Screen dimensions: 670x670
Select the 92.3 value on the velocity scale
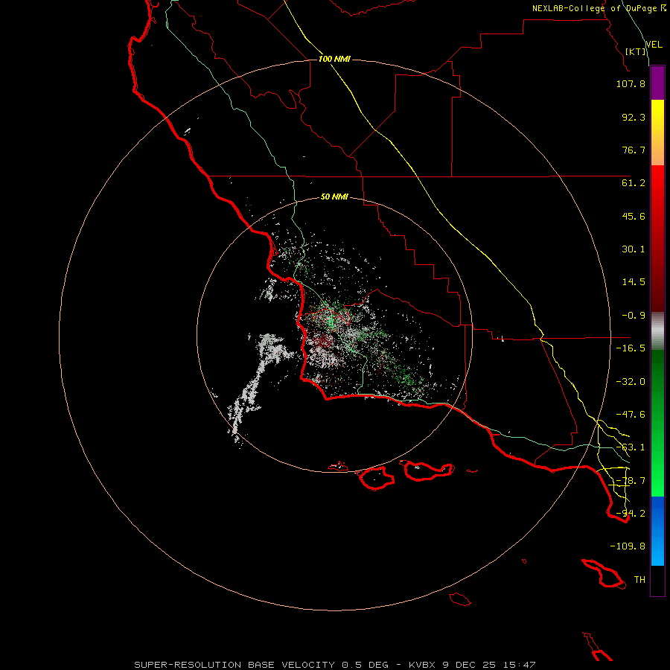point(634,117)
